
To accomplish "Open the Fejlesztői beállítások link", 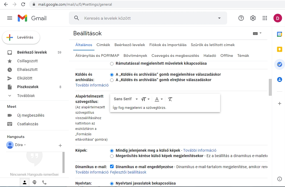I will pyautogui.click(x=128, y=172).
